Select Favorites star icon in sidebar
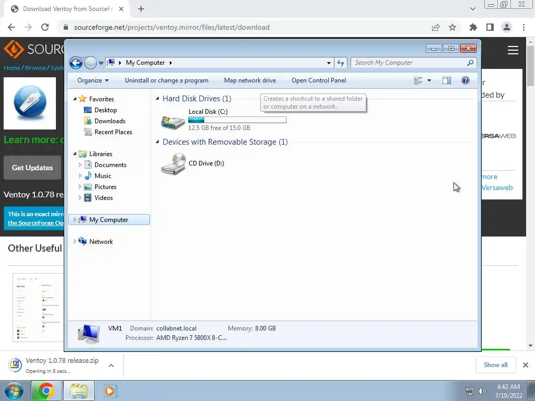Viewport: 535px width, 401px height. click(83, 99)
